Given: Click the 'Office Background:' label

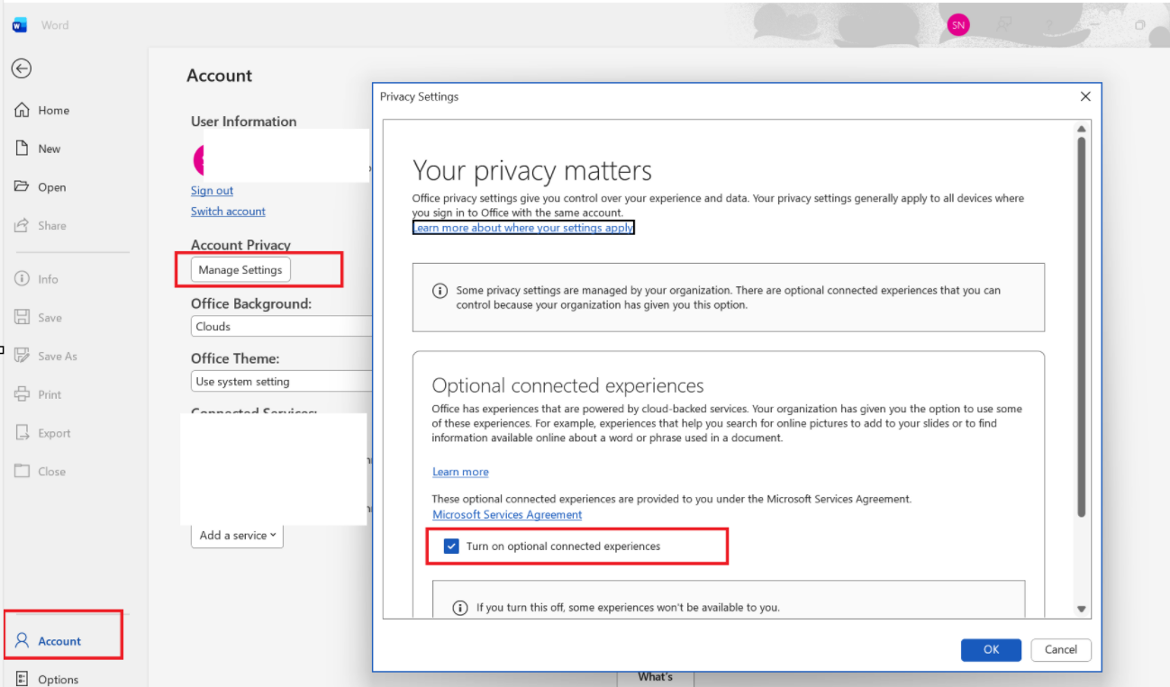Looking at the screenshot, I should coord(251,304).
